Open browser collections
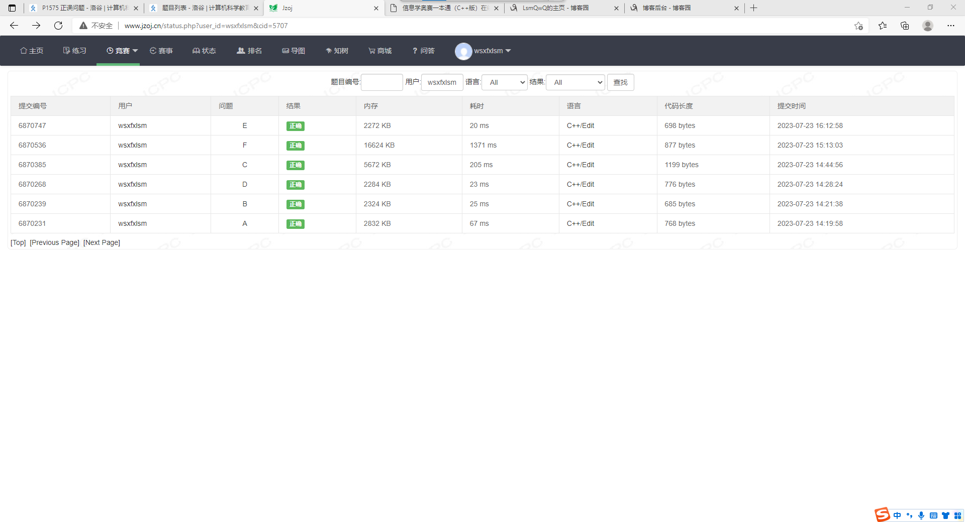 [905, 26]
